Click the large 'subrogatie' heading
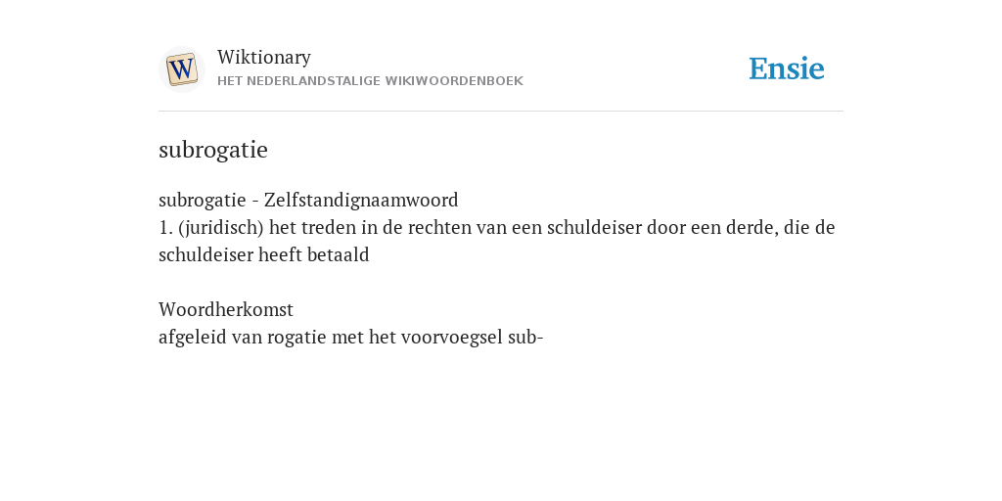The width and height of the screenshot is (1002, 501). tap(212, 150)
